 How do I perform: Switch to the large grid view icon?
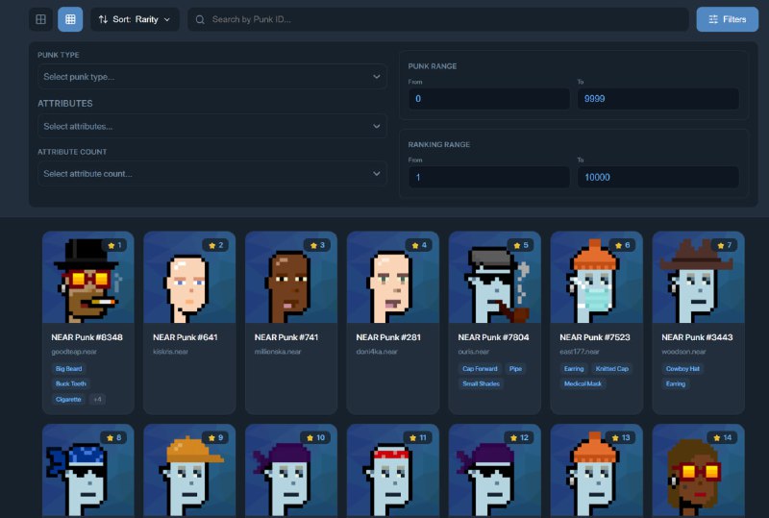(x=40, y=19)
